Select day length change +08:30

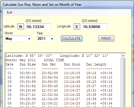tap(106, 99)
